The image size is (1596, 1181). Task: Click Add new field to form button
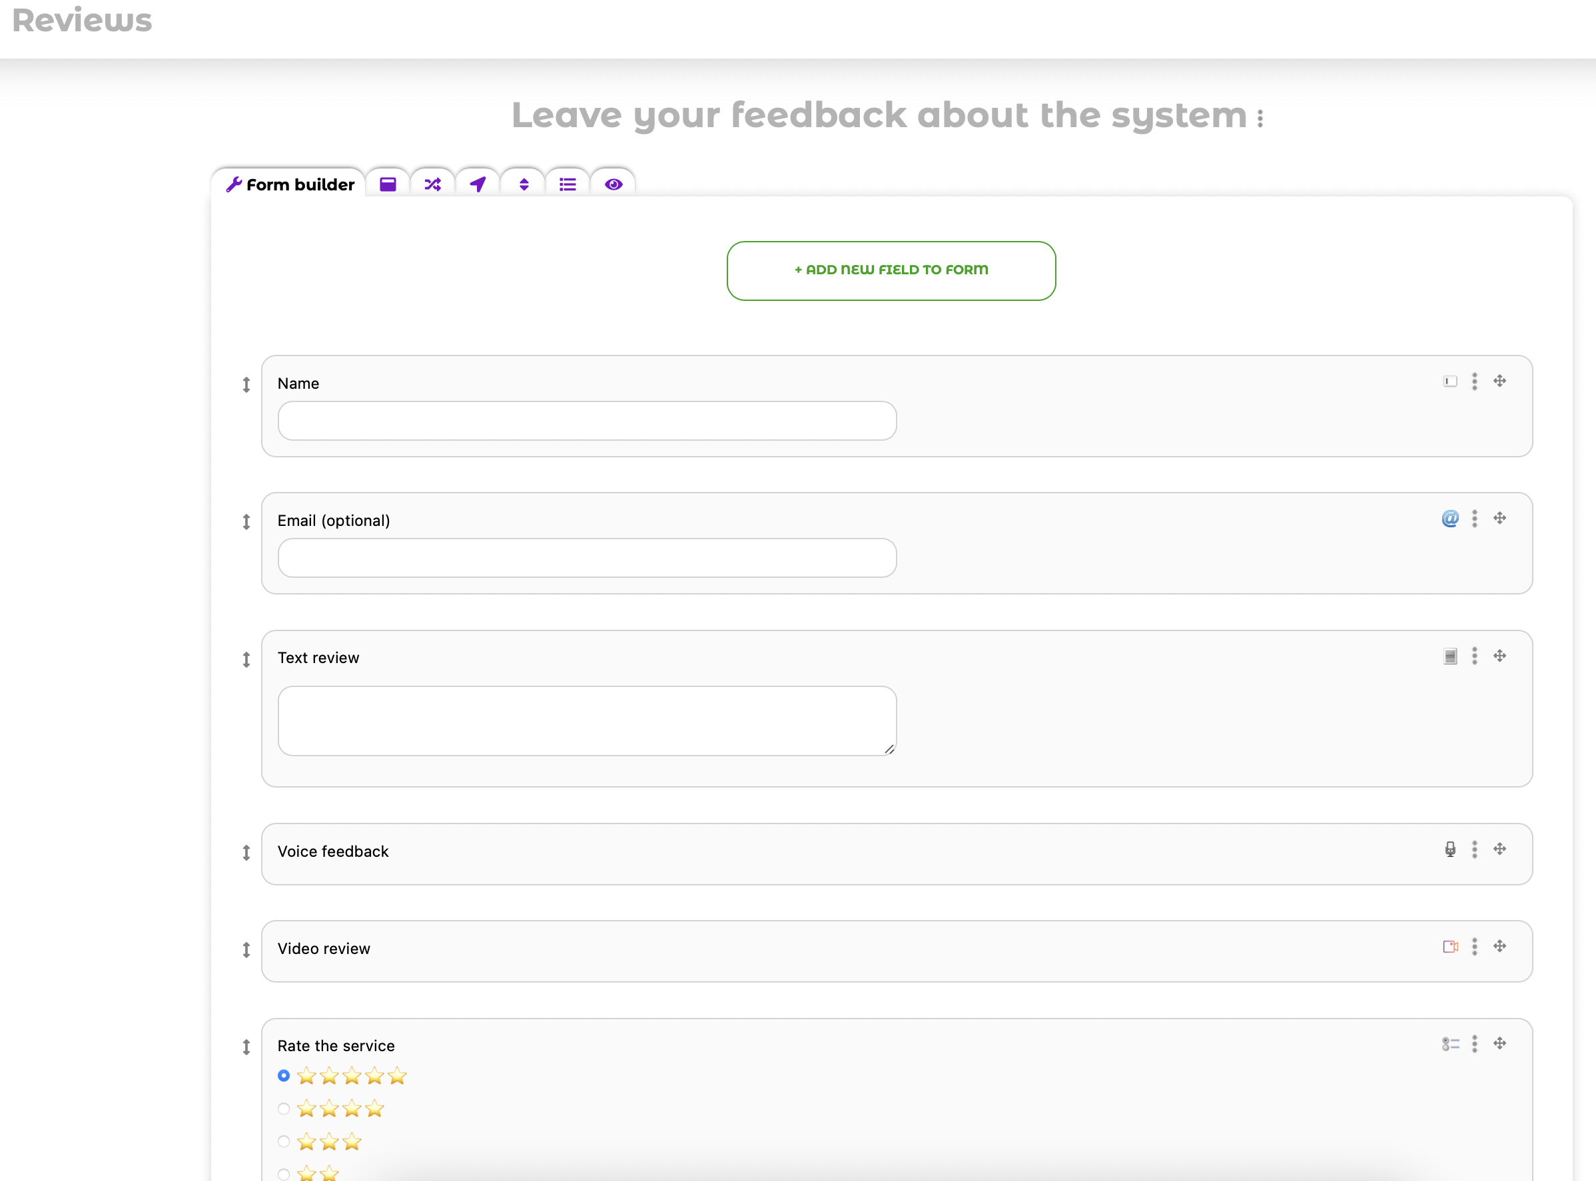tap(891, 270)
